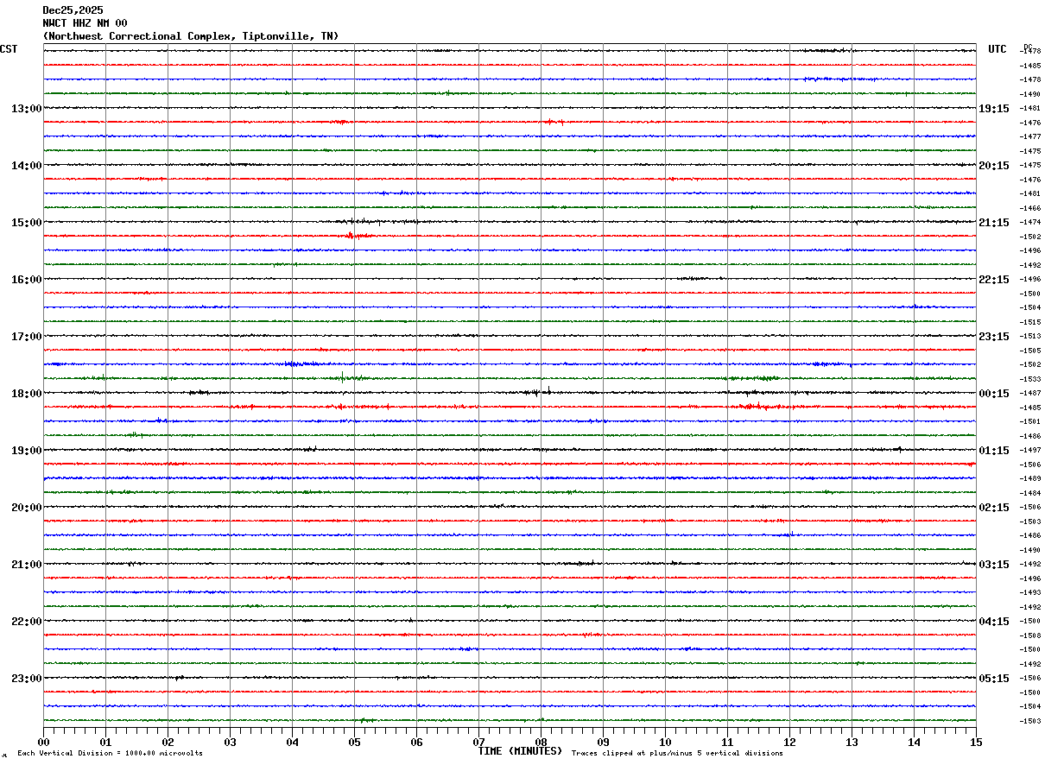Click the 13:00 CST time label

click(x=26, y=109)
